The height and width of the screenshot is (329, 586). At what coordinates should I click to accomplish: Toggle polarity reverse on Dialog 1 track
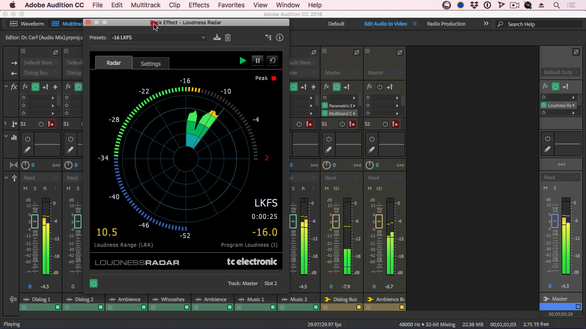click(x=55, y=52)
